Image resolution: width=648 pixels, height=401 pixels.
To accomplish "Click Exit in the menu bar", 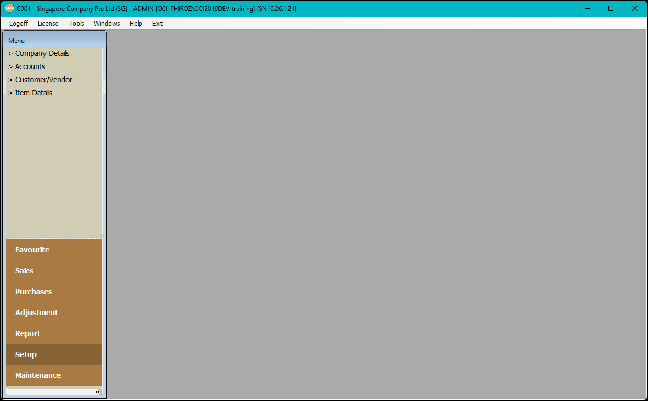I will point(157,24).
